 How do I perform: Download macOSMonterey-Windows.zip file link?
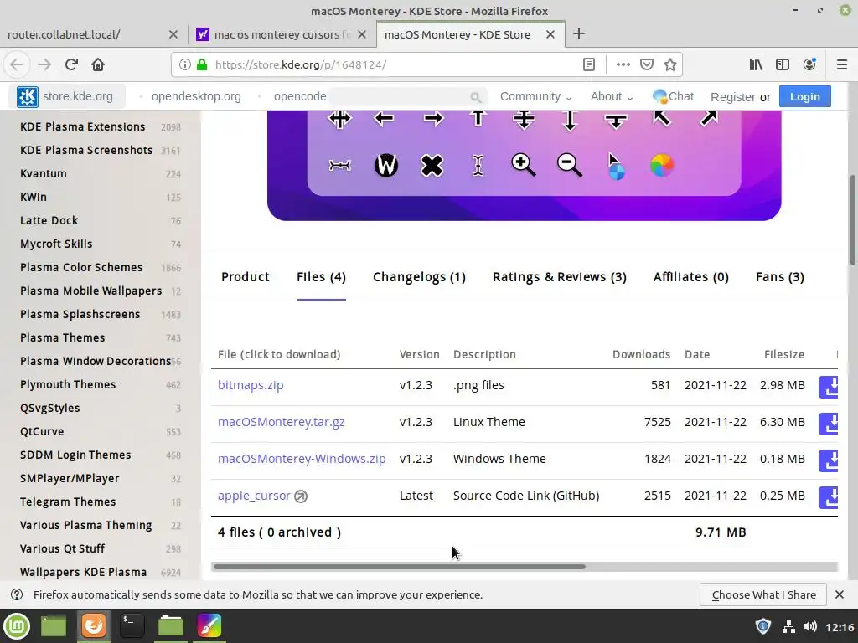point(302,459)
